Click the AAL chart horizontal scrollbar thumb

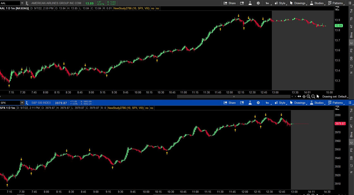pos(234,96)
